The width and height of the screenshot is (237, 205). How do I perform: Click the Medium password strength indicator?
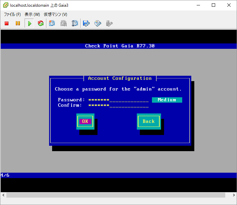pyautogui.click(x=167, y=100)
